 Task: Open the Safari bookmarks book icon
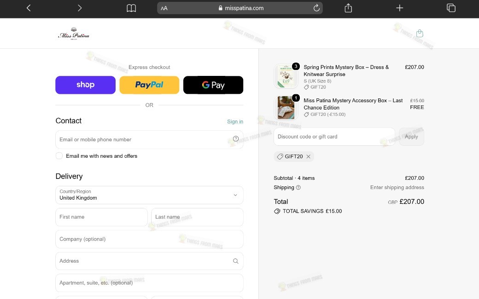[x=131, y=8]
